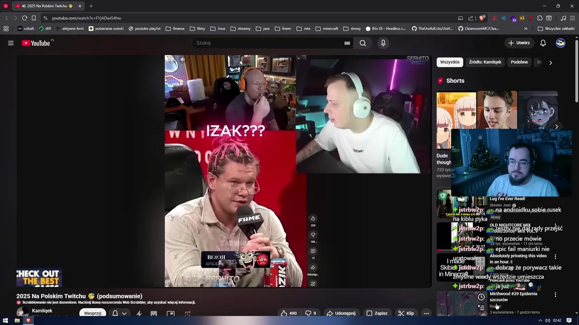Viewport: 579px width, 325px height.
Task: Add Mirthwood video to Watch later clock icon
Action: (x=481, y=297)
